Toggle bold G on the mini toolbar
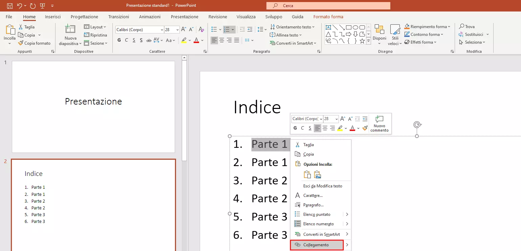521x251 pixels. pyautogui.click(x=295, y=128)
